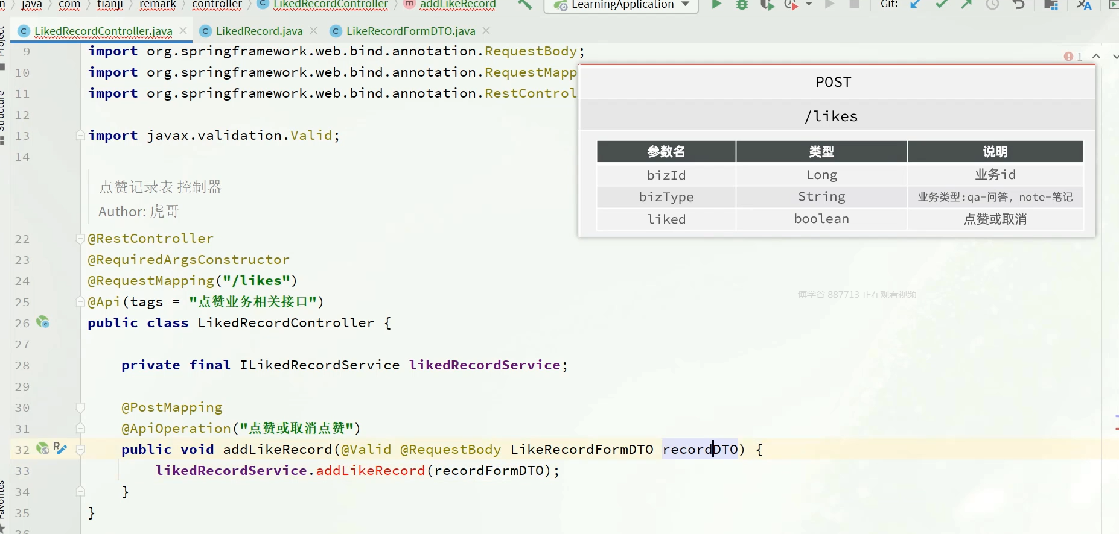Viewport: 1119px width, 534px height.
Task: Click the greyed-out resume play icon
Action: click(830, 5)
